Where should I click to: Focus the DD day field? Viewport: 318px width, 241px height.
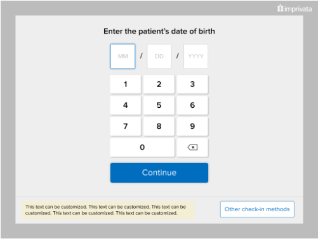tap(159, 56)
